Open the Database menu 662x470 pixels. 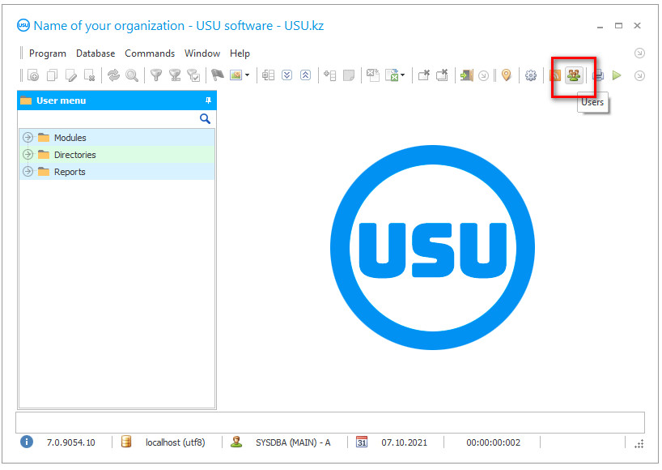click(95, 53)
